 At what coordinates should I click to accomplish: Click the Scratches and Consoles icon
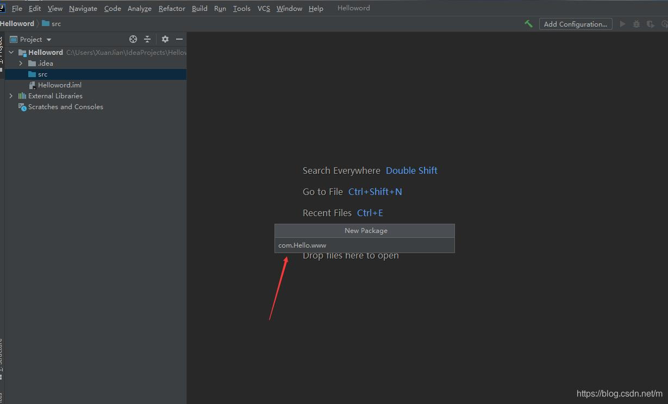point(22,107)
